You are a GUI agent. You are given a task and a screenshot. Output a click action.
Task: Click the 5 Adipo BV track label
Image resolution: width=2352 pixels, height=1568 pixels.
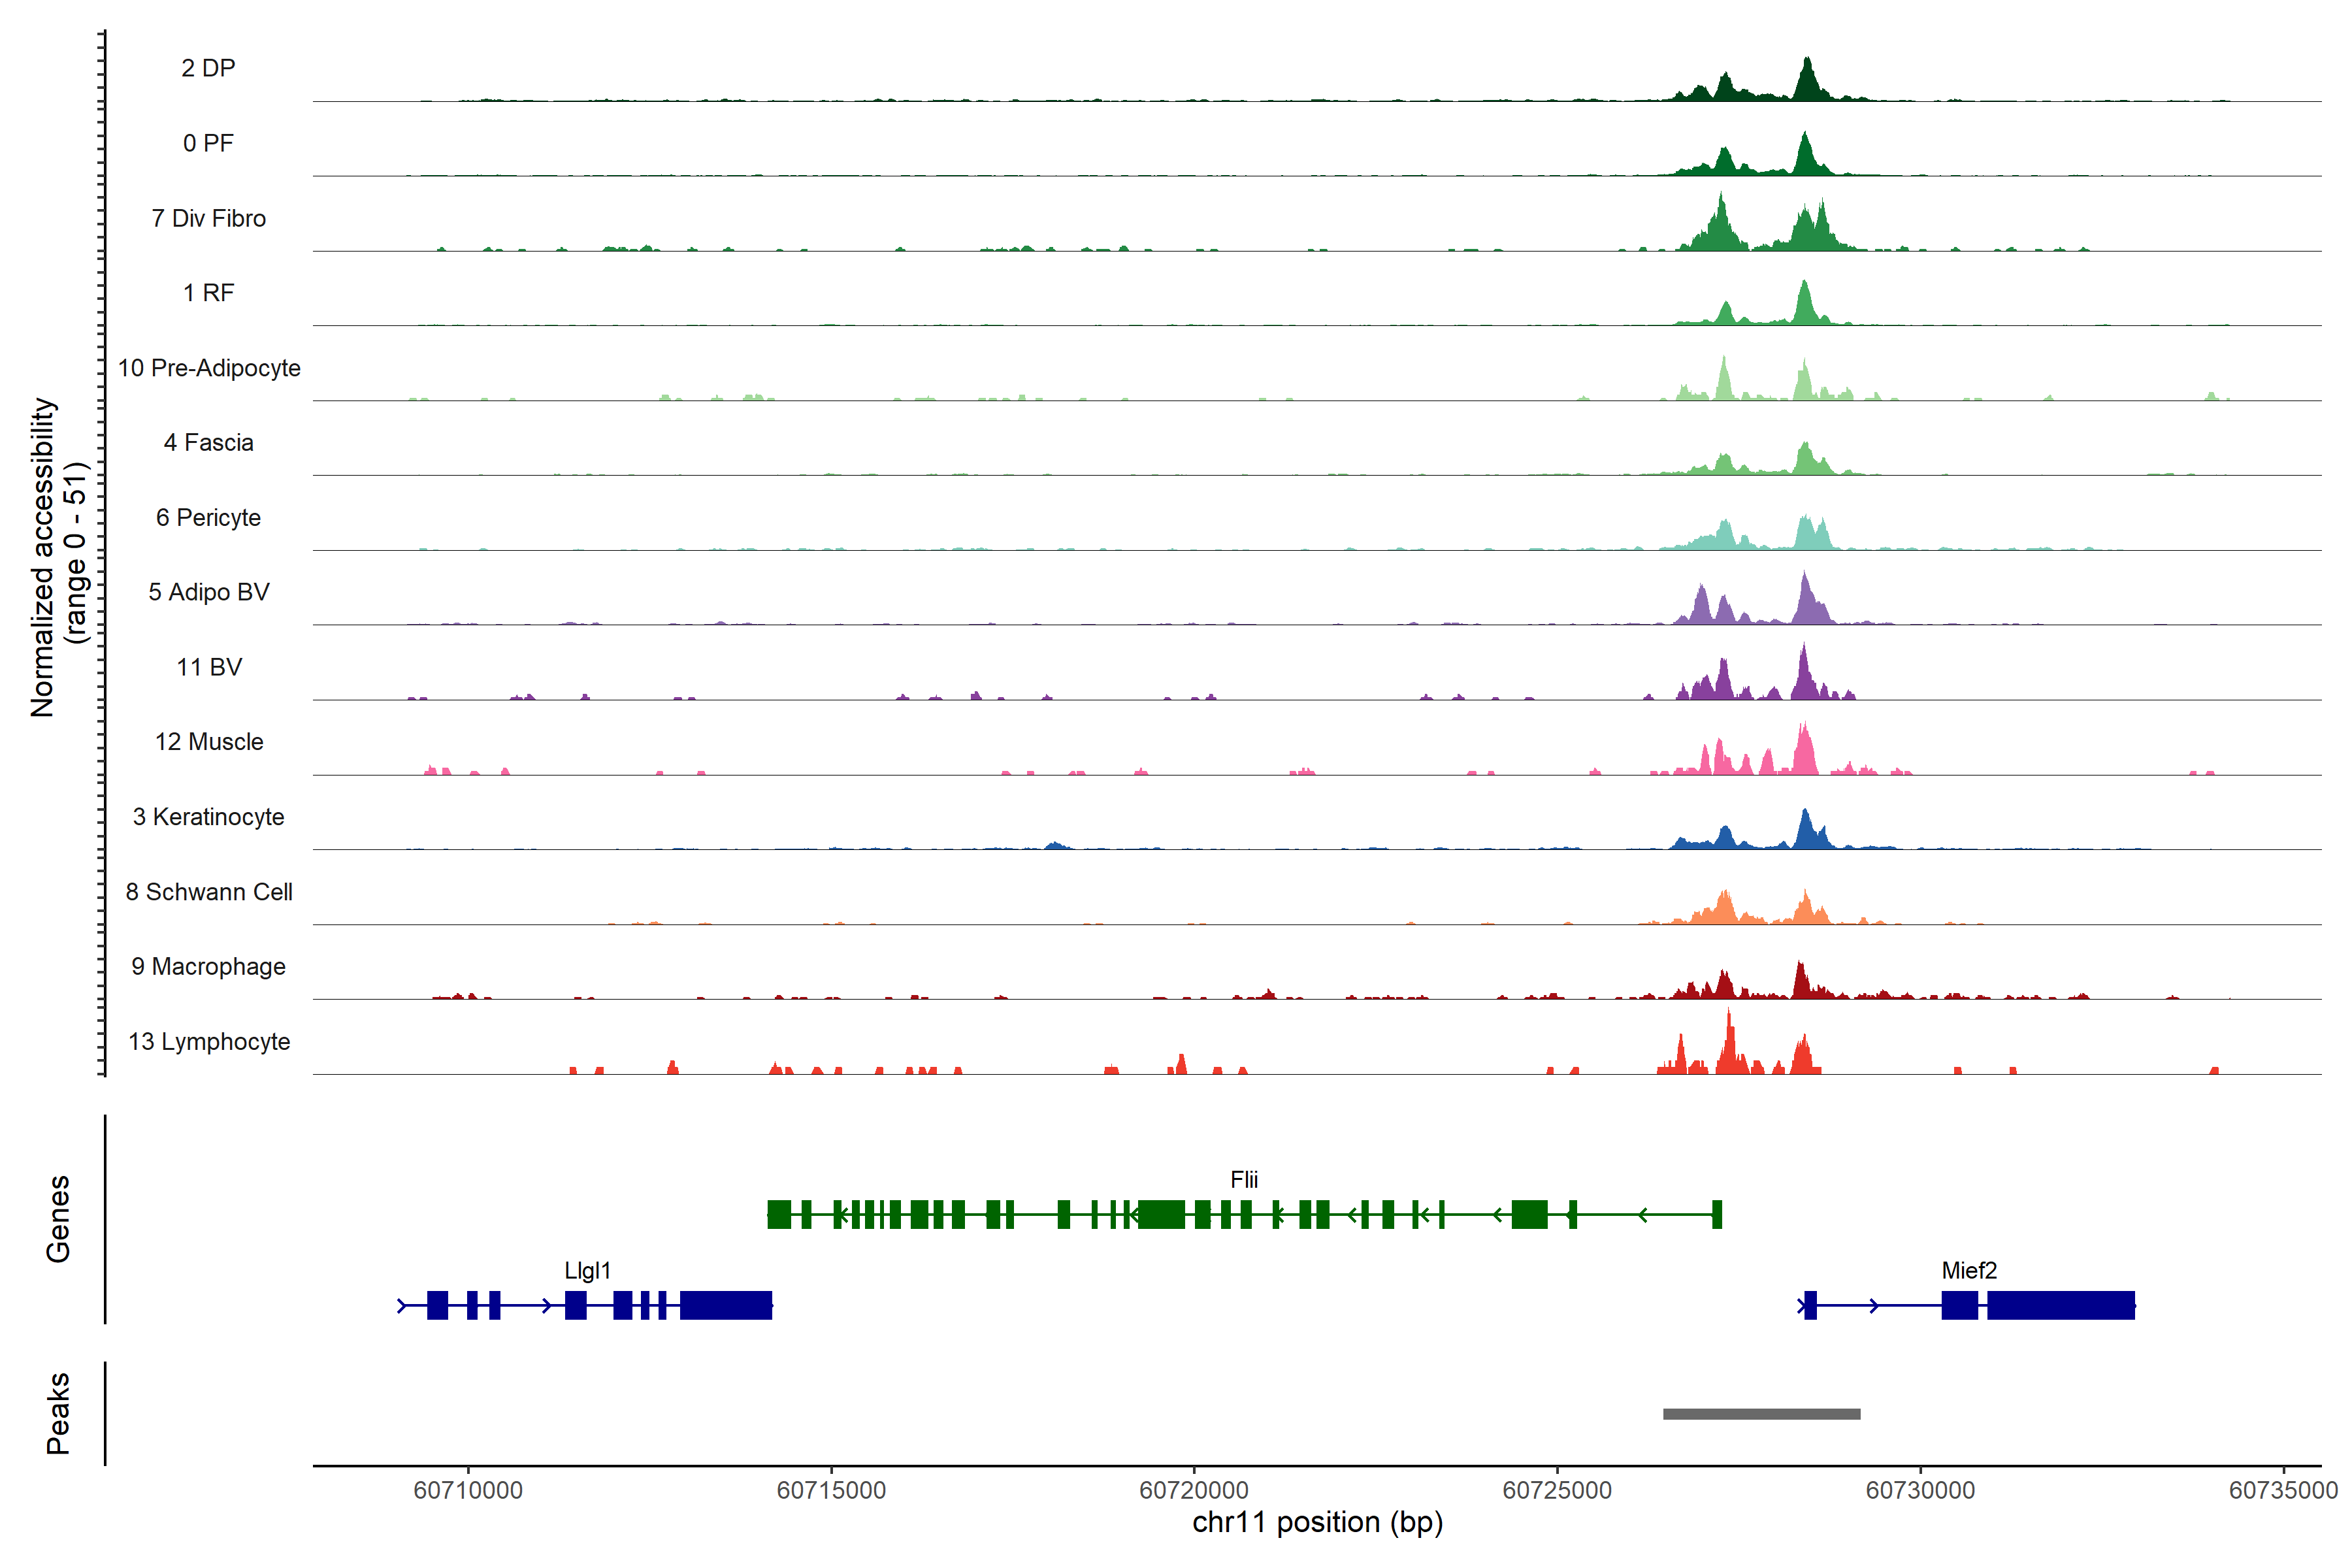click(x=208, y=592)
